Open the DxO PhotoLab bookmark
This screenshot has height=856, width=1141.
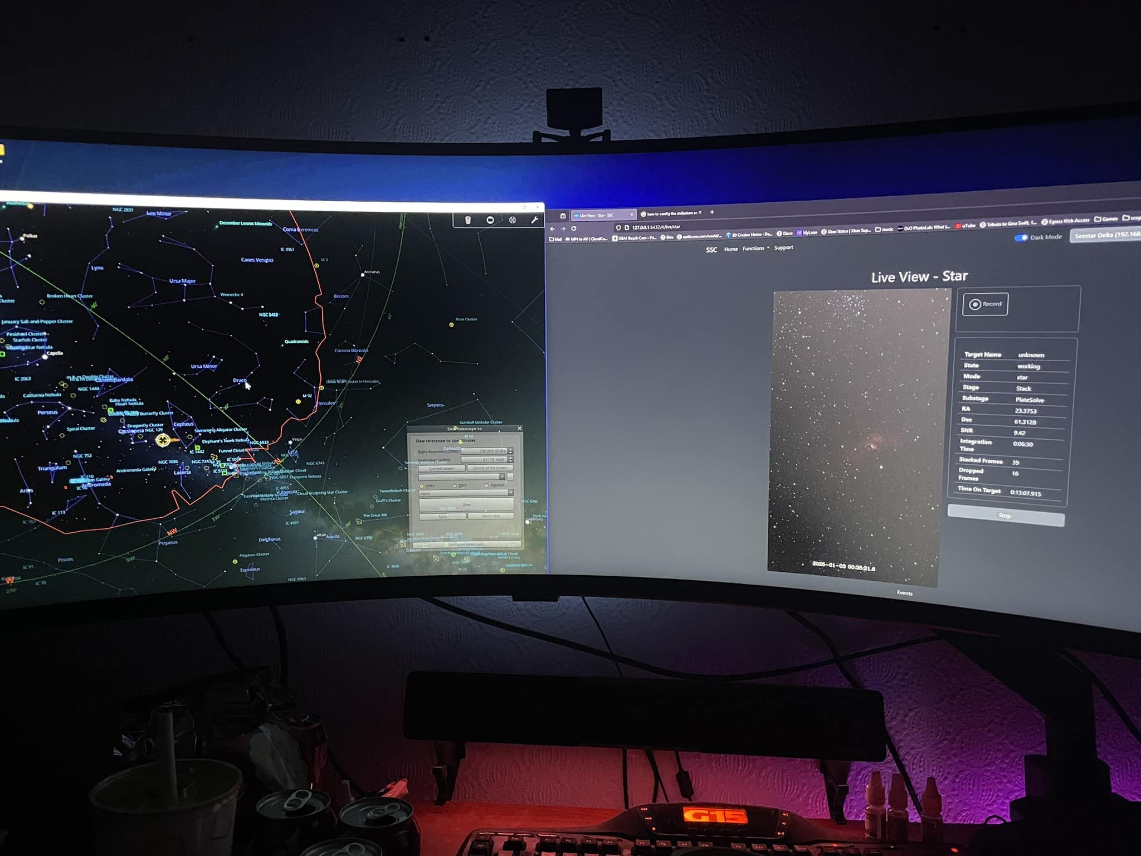[924, 227]
